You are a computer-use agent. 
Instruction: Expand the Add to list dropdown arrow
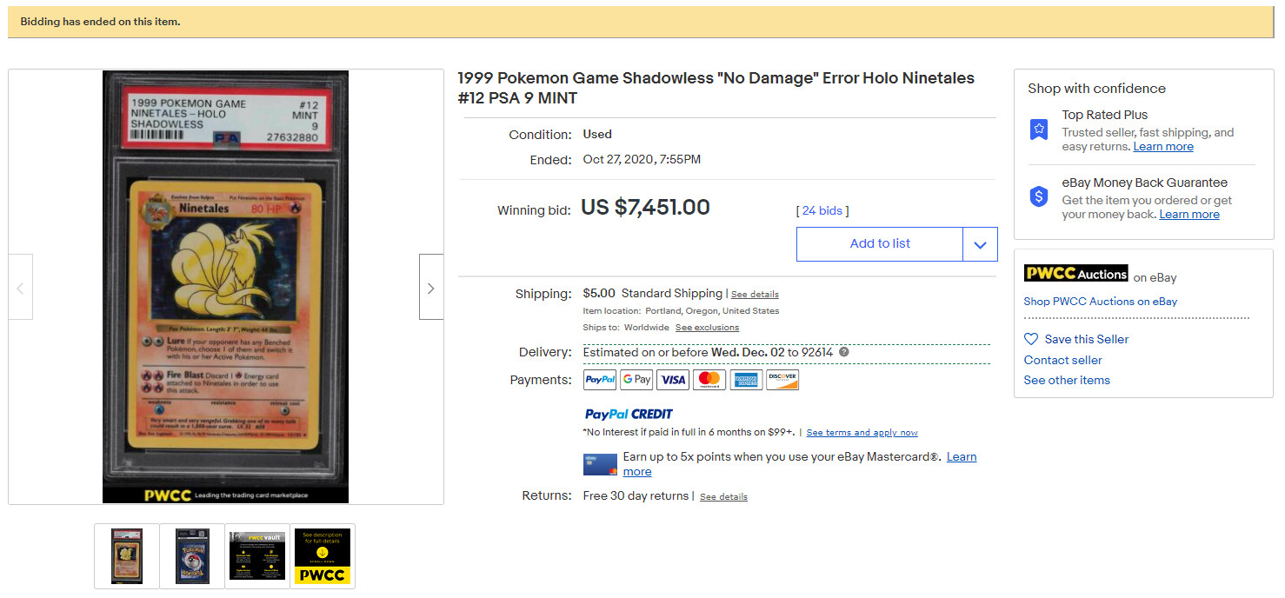tap(980, 244)
